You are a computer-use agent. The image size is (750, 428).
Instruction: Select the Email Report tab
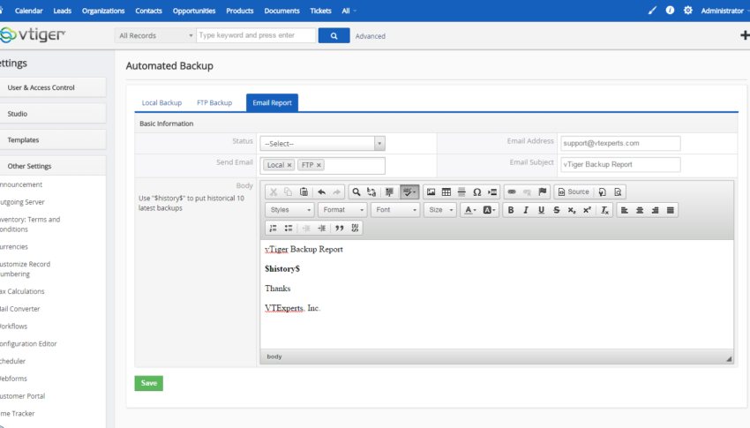272,103
